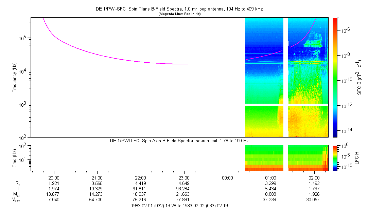Screen dimensions: 368x210
Task: Click the DE 1/PWI-SFC plot title
Action: (179, 9)
